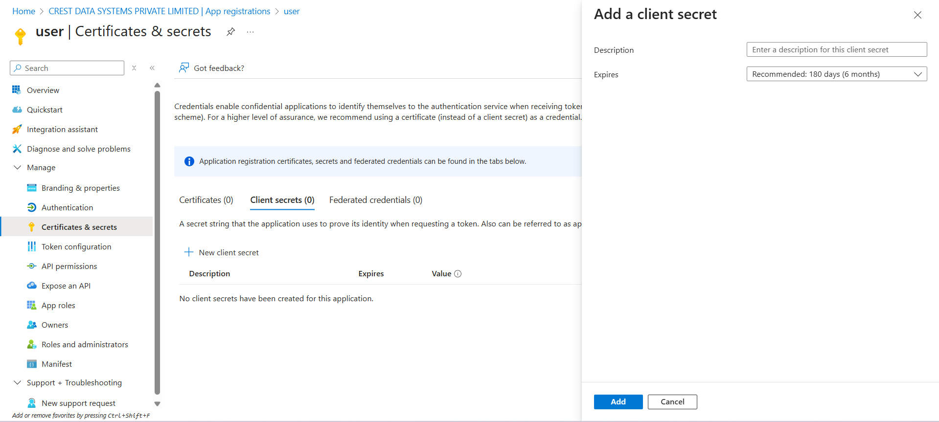
Task: Open the Federated credentials (0) tab
Action: [376, 200]
